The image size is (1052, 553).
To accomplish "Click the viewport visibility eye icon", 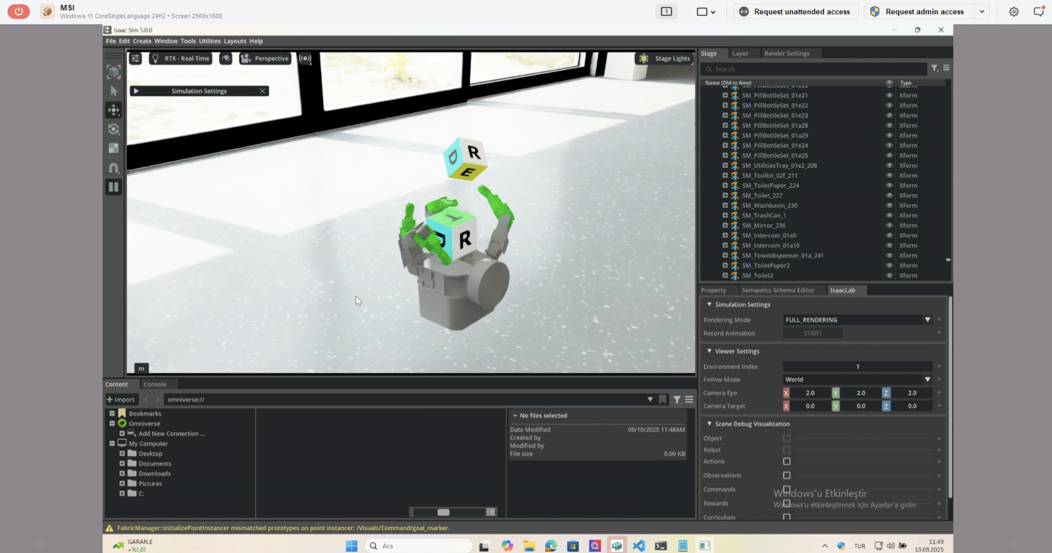I will pyautogui.click(x=225, y=58).
